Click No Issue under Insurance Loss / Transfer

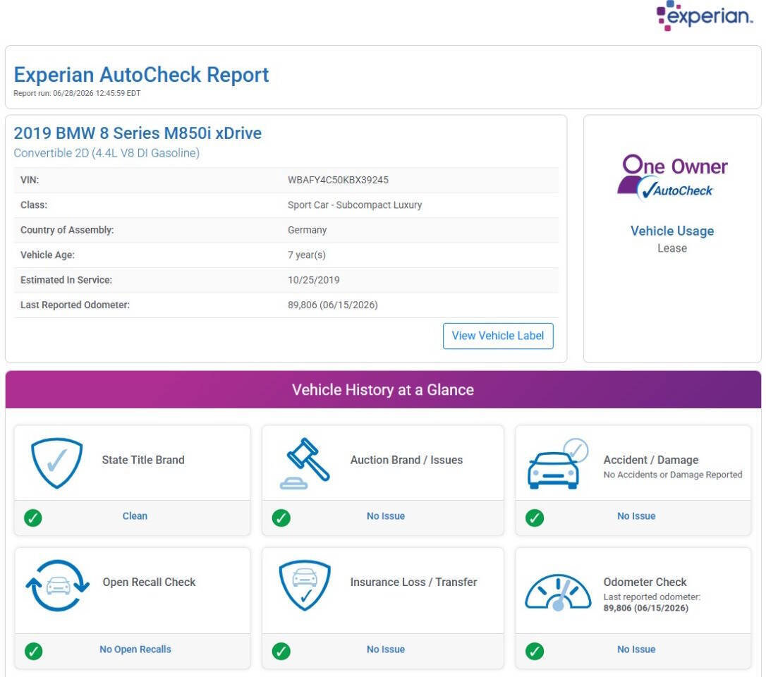tap(385, 649)
